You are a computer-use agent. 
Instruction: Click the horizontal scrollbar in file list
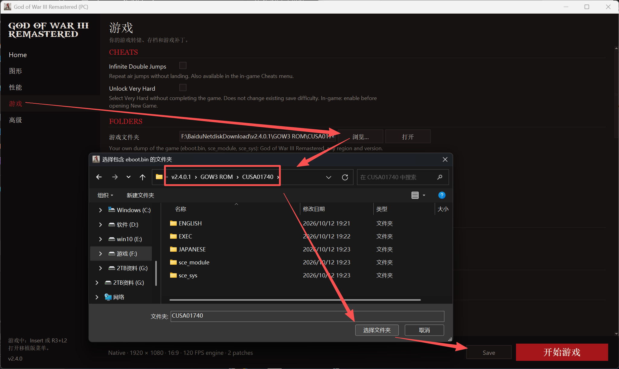[295, 300]
